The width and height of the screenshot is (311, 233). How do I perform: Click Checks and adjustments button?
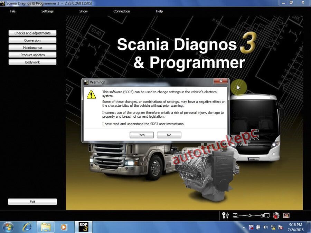click(x=32, y=33)
